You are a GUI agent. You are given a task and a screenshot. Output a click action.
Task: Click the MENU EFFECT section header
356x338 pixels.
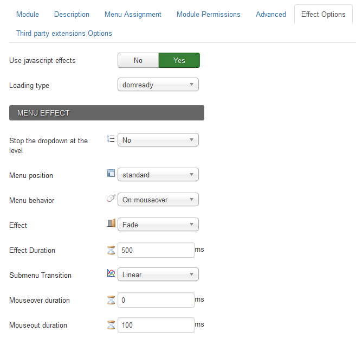107,113
